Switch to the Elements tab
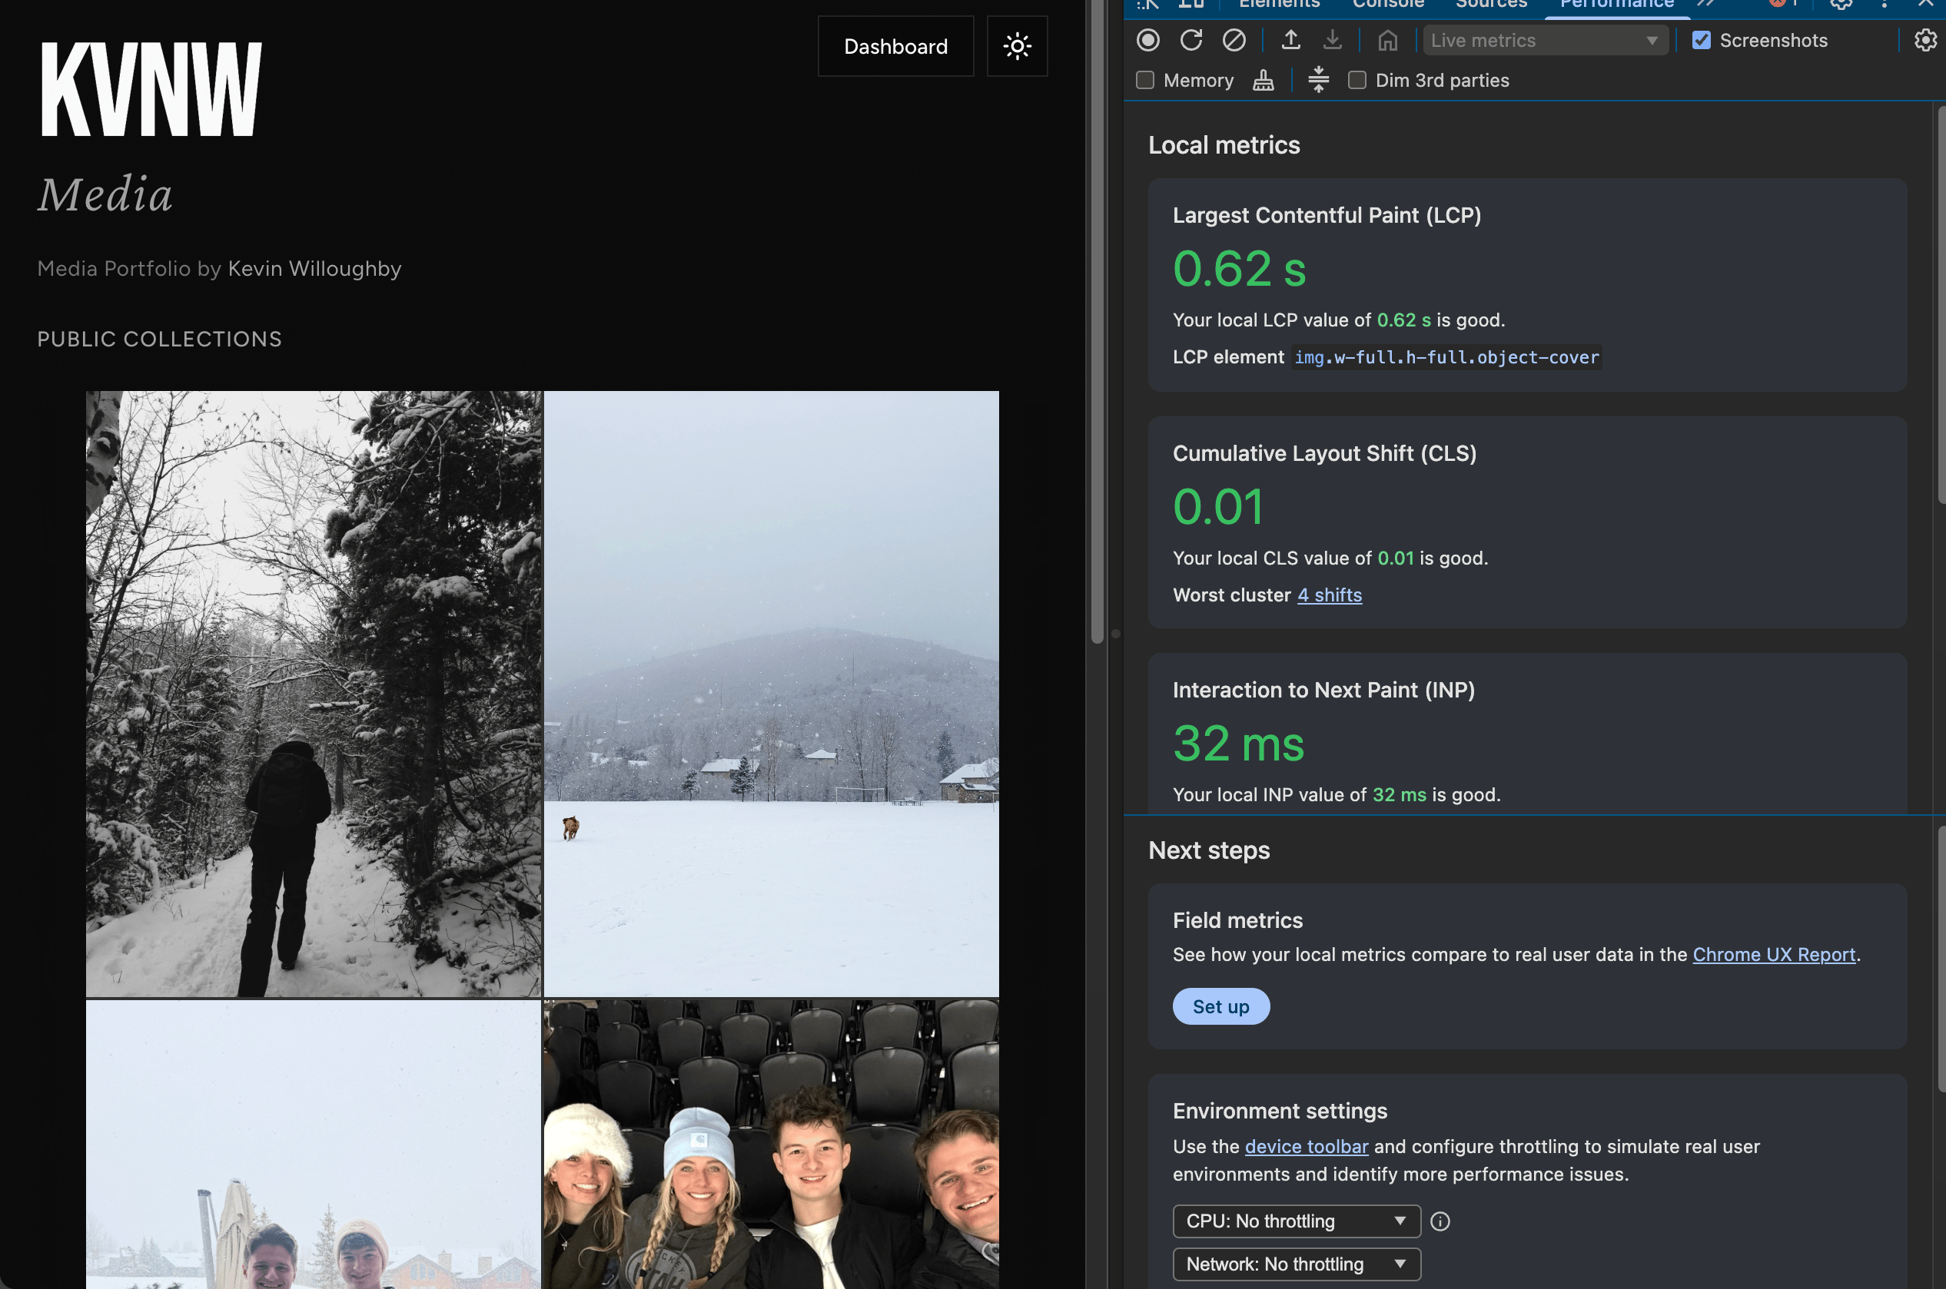The width and height of the screenshot is (1946, 1289). click(x=1279, y=4)
